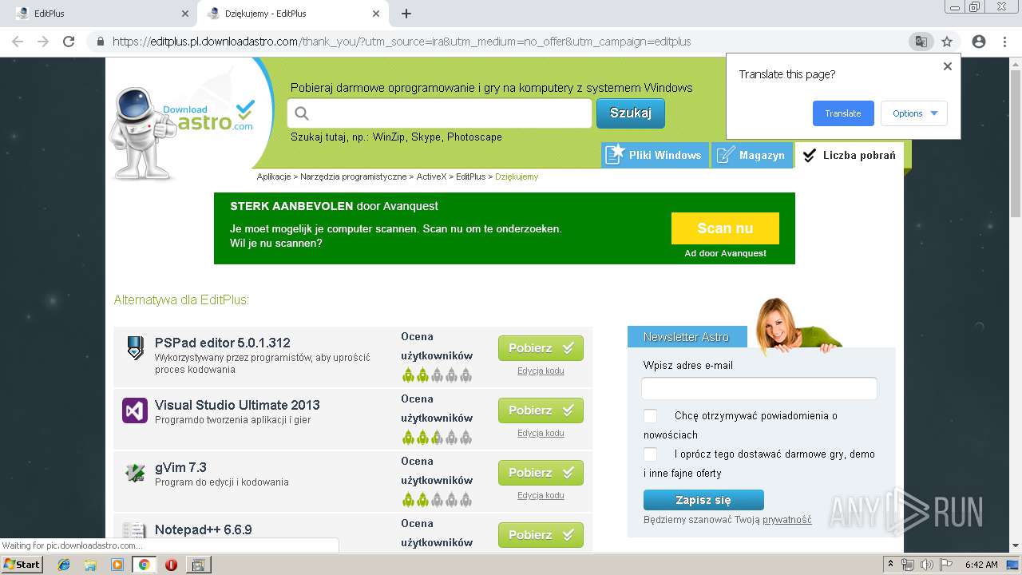This screenshot has height=575, width=1022.
Task: Open Edycja kodu link under gVim
Action: click(541, 495)
